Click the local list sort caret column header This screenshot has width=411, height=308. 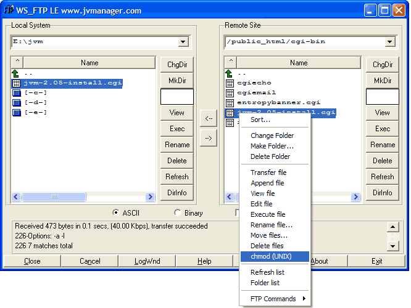[x=17, y=63]
